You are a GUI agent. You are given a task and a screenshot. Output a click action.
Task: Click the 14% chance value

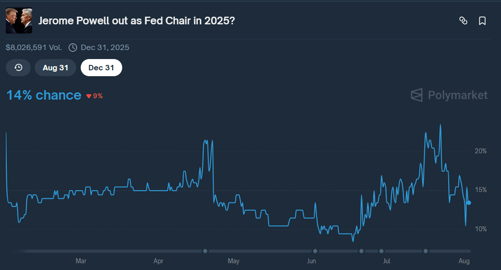pyautogui.click(x=44, y=95)
